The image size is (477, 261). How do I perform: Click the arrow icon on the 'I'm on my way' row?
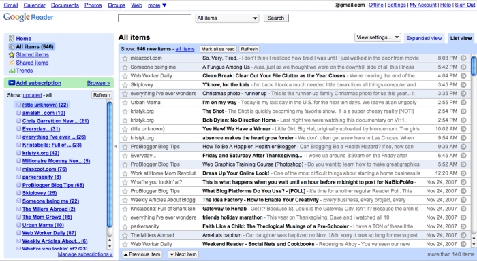click(x=463, y=102)
